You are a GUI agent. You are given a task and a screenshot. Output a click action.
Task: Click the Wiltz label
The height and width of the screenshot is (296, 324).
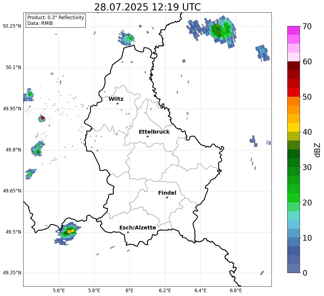116,99
